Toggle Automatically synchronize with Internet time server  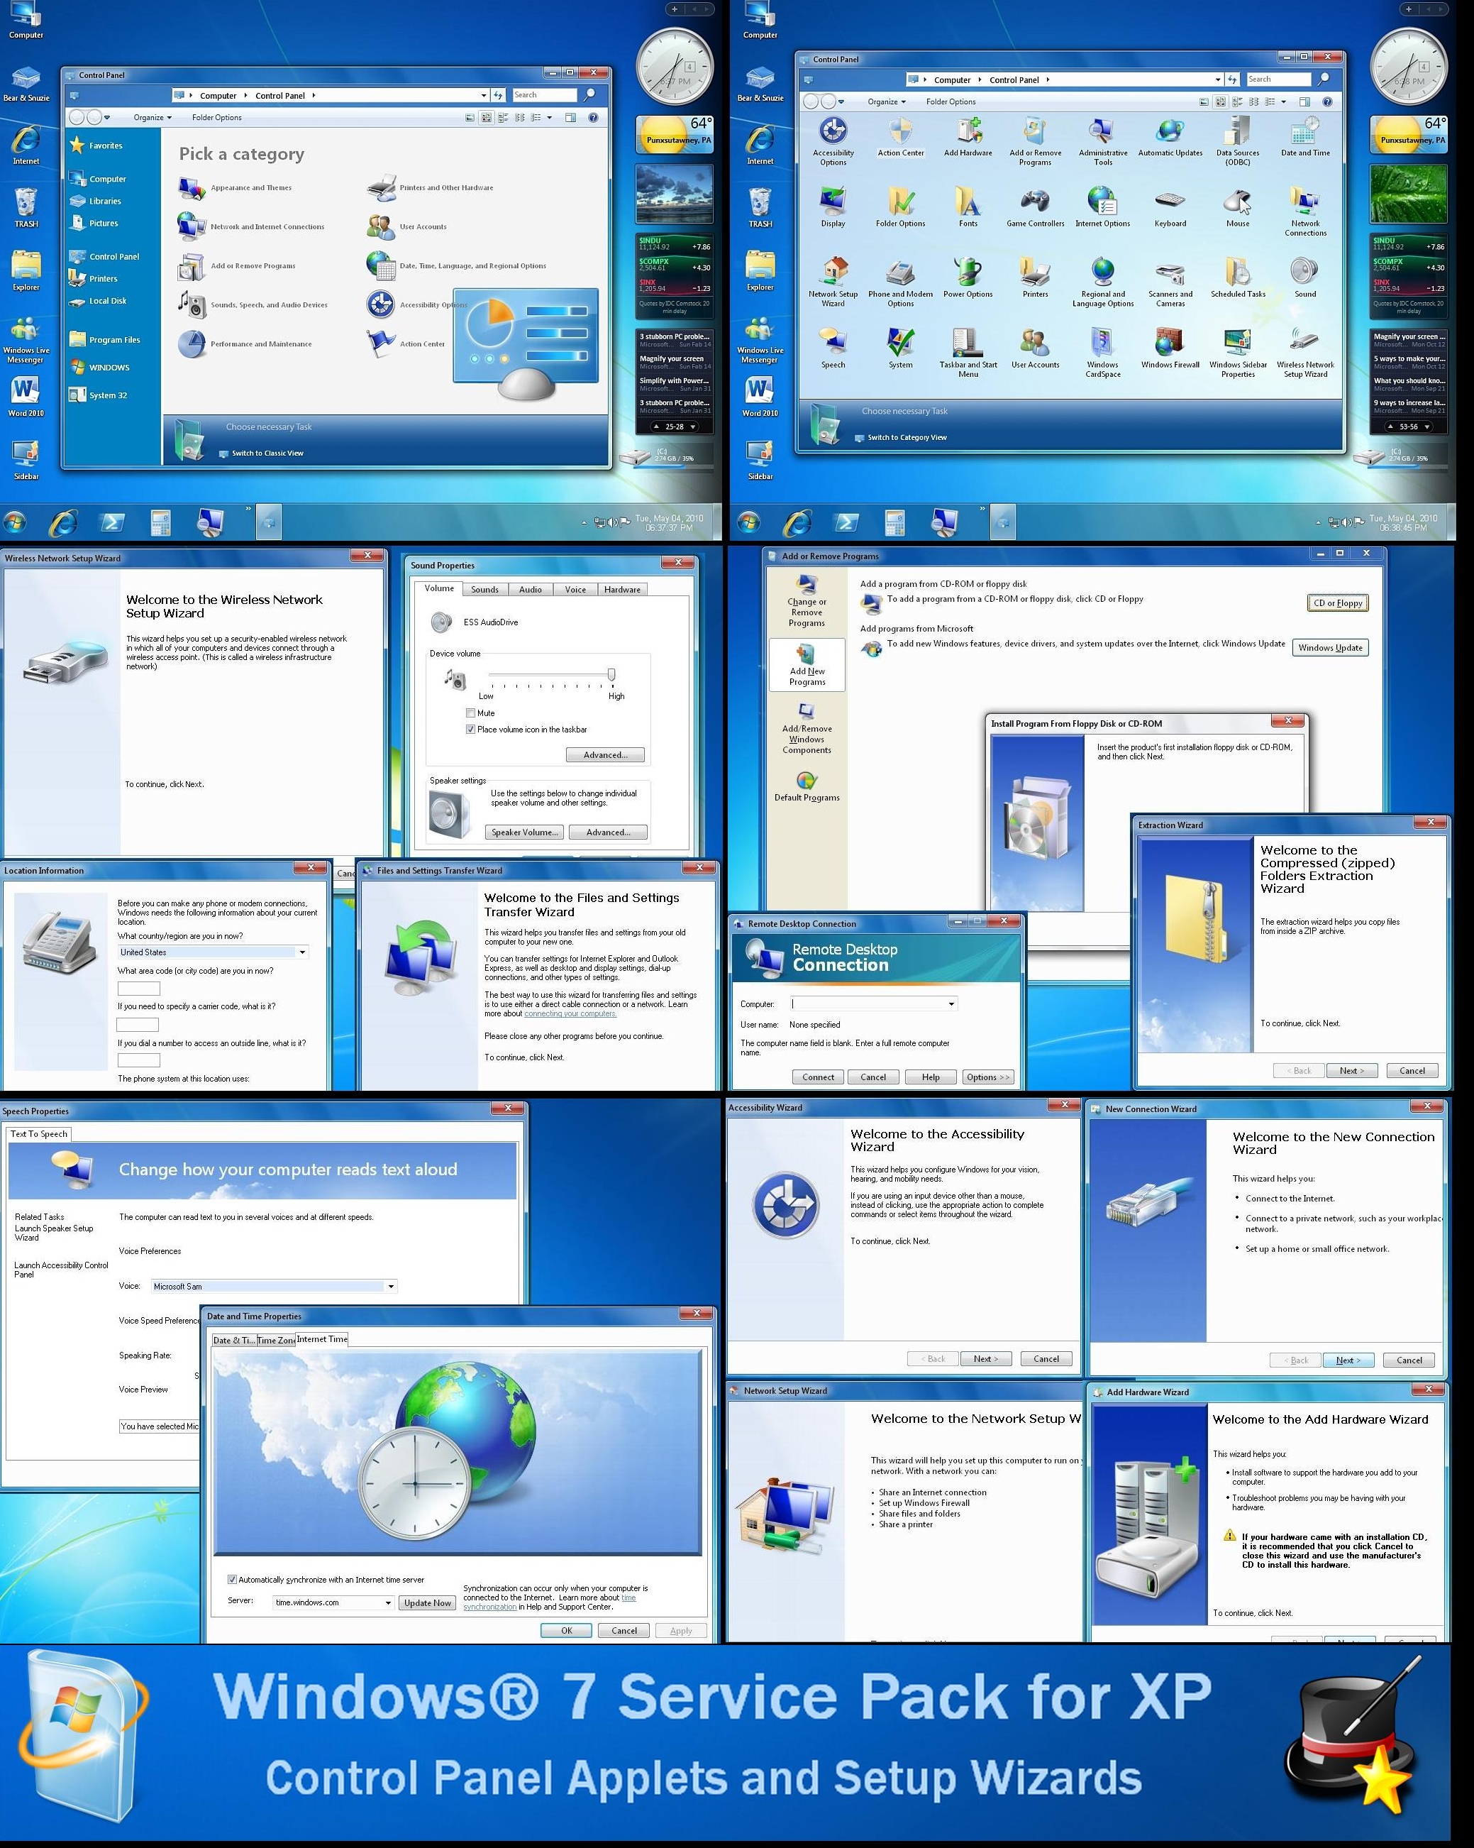point(232,1580)
